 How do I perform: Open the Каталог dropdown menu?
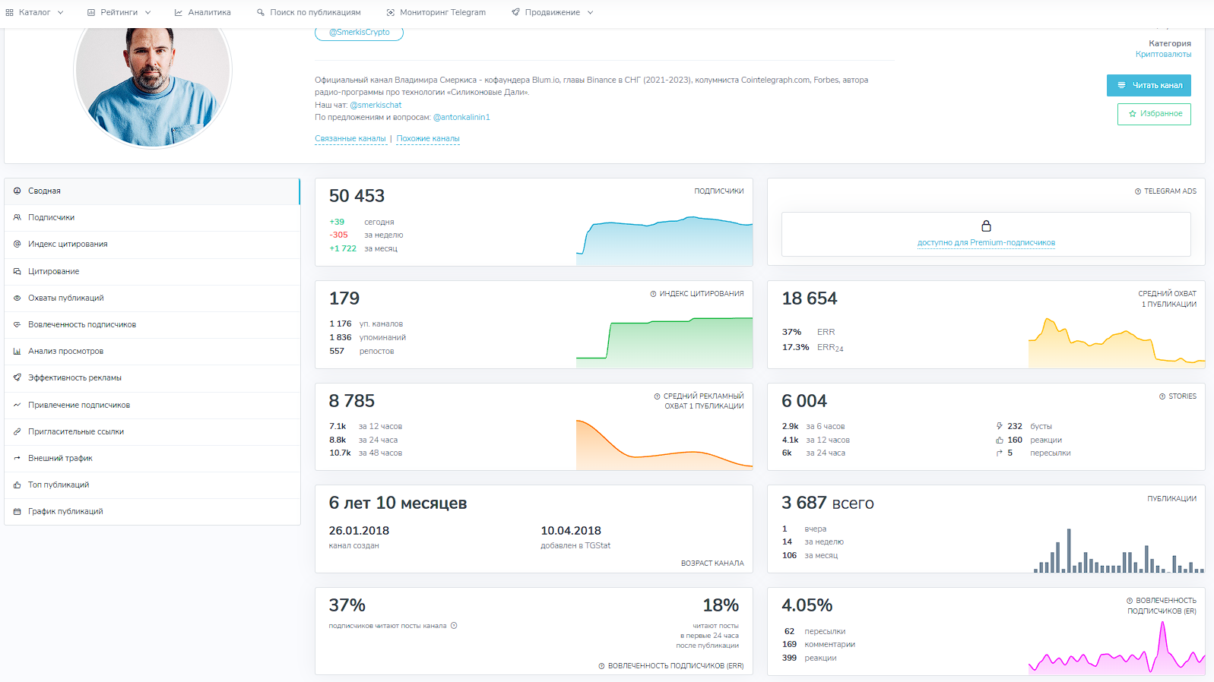[x=34, y=12]
